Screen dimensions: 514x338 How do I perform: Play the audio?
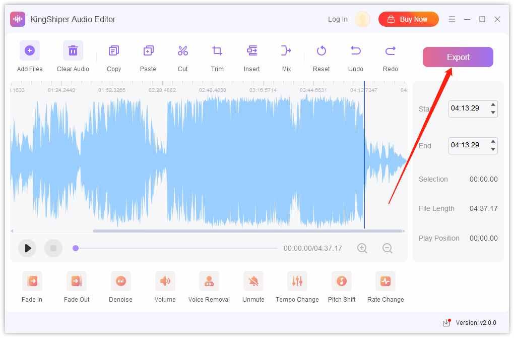(x=28, y=248)
